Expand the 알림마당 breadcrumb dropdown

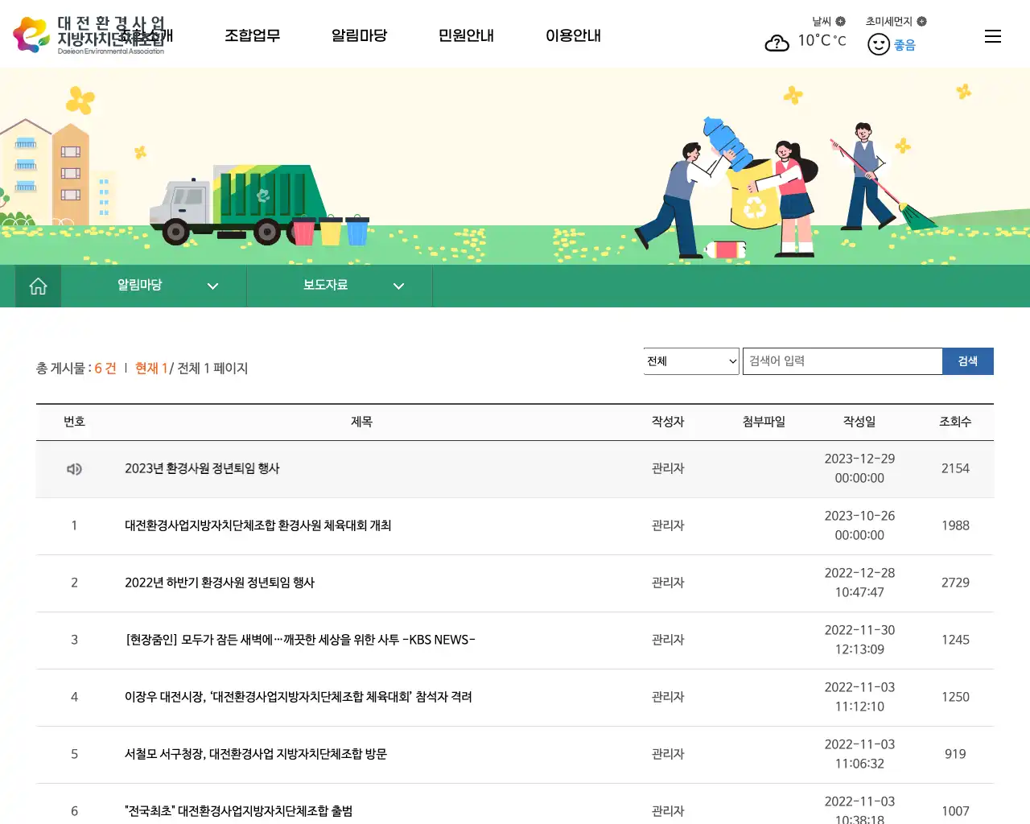(x=212, y=286)
